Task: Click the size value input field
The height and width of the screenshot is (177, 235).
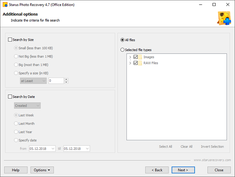Action: (56, 81)
